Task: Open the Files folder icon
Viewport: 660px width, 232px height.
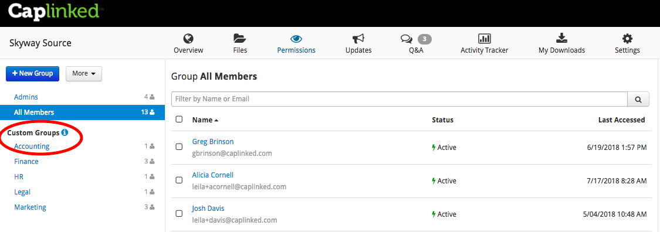Action: point(240,39)
